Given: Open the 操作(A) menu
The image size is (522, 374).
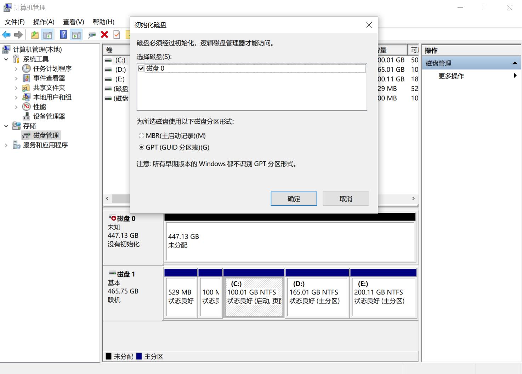Looking at the screenshot, I should pyautogui.click(x=44, y=22).
